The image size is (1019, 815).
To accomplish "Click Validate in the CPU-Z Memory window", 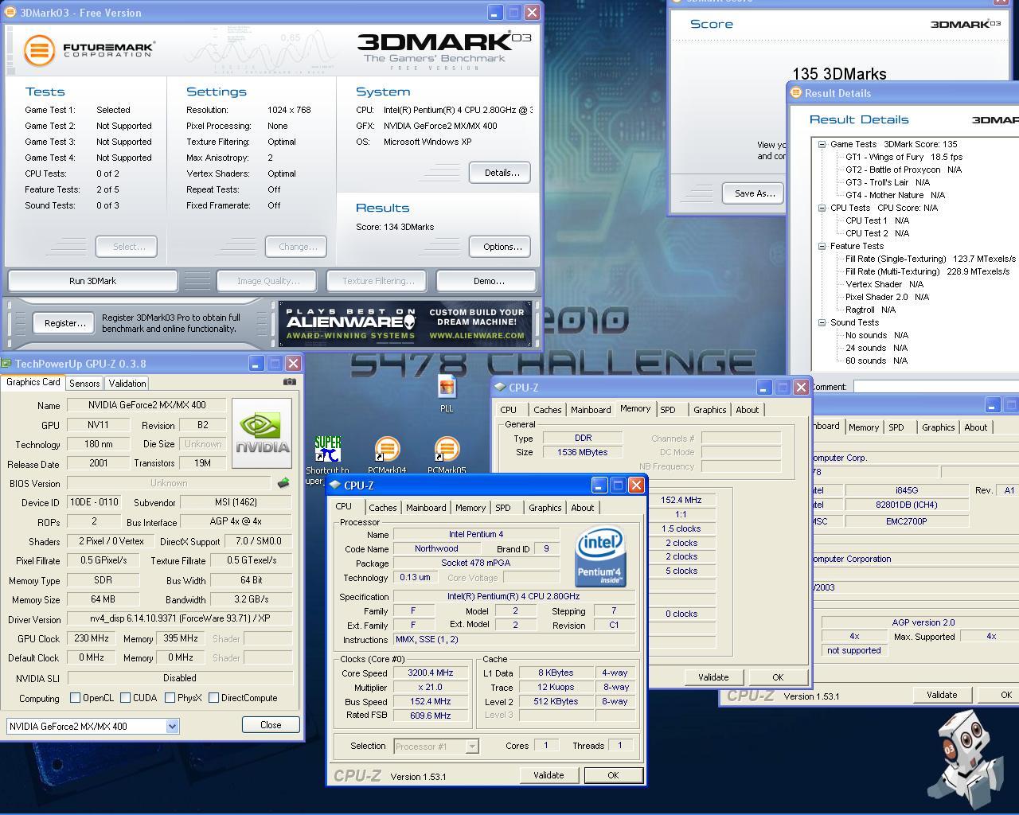I will point(713,677).
